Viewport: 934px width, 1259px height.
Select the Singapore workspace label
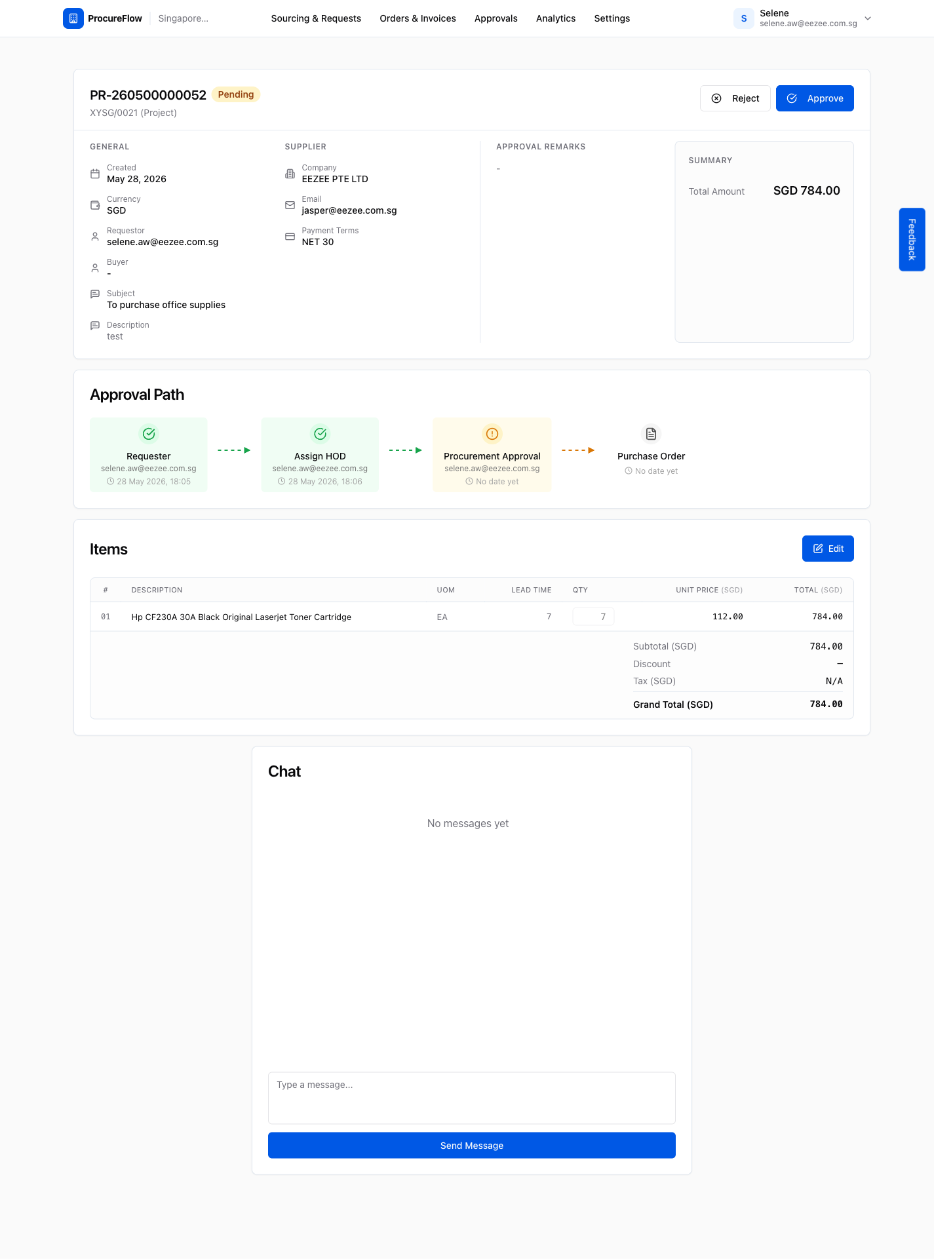coord(184,18)
